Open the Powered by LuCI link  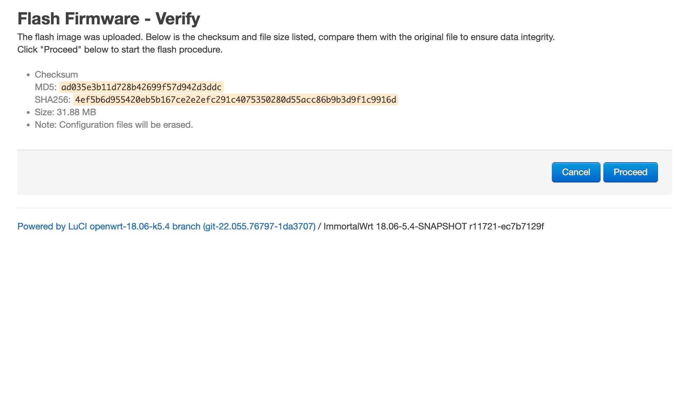point(166,227)
